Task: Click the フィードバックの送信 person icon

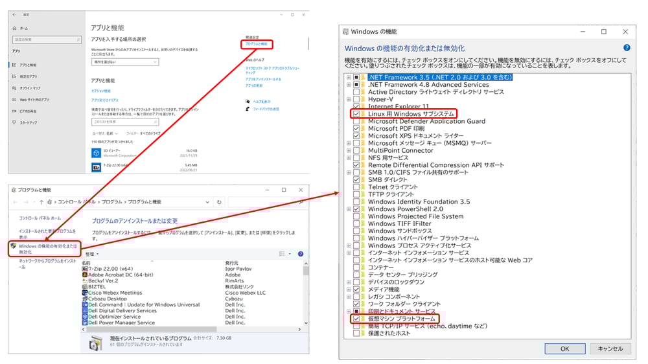Action: pyautogui.click(x=248, y=109)
